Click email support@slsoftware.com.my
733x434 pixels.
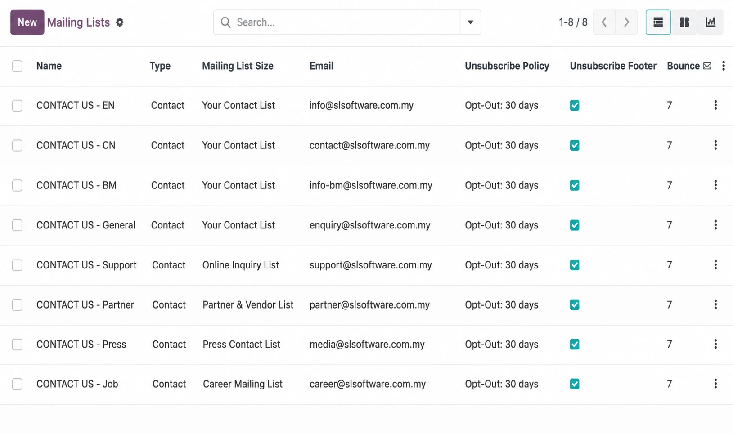[371, 265]
